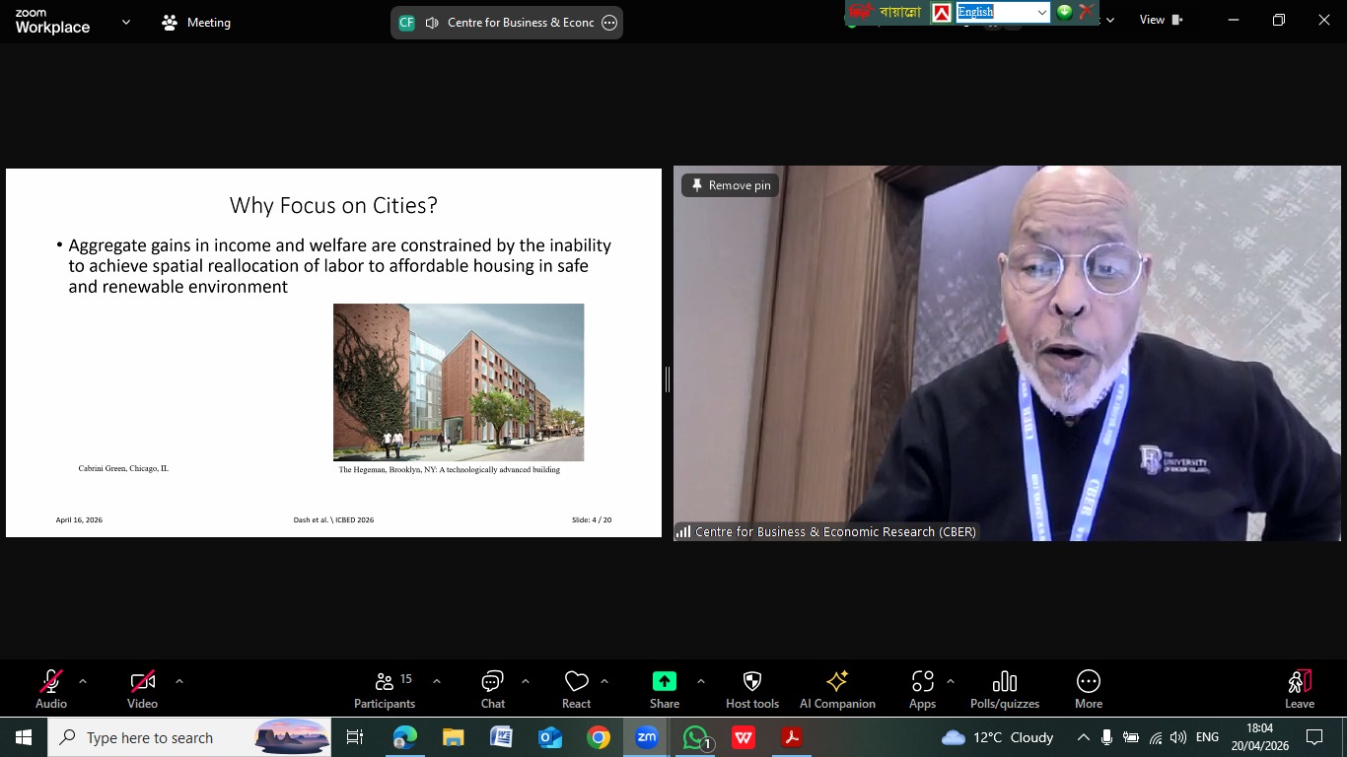Image resolution: width=1347 pixels, height=757 pixels.
Task: Open the Chat panel
Action: coord(492,688)
